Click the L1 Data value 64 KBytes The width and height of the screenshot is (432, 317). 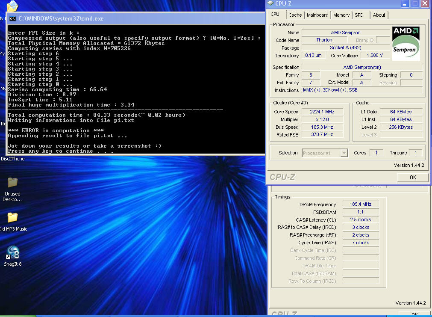coord(401,112)
